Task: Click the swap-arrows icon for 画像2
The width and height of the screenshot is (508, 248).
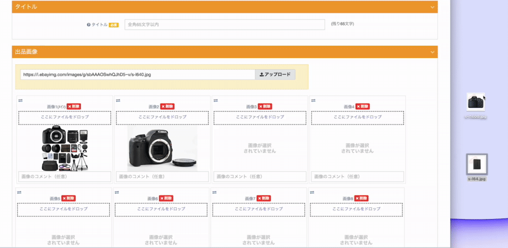Action: point(118,100)
